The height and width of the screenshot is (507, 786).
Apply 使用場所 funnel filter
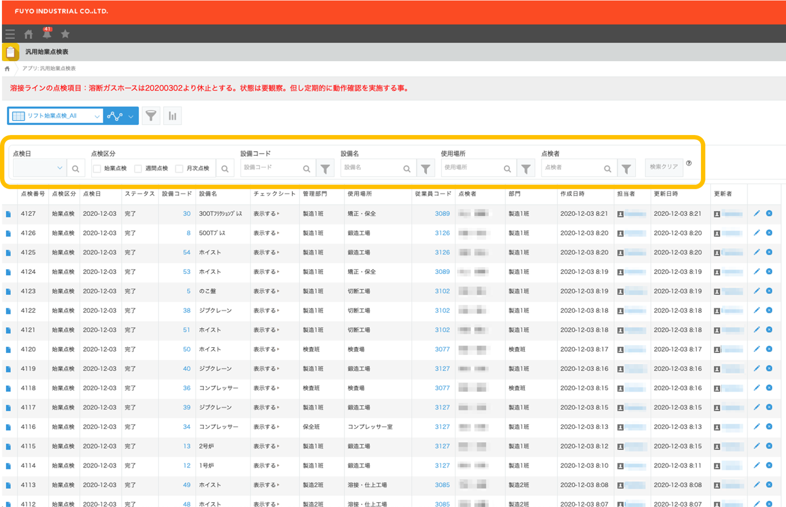coord(526,169)
